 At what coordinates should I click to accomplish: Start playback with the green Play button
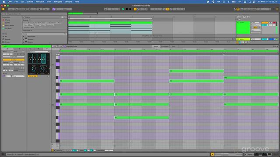123,9
